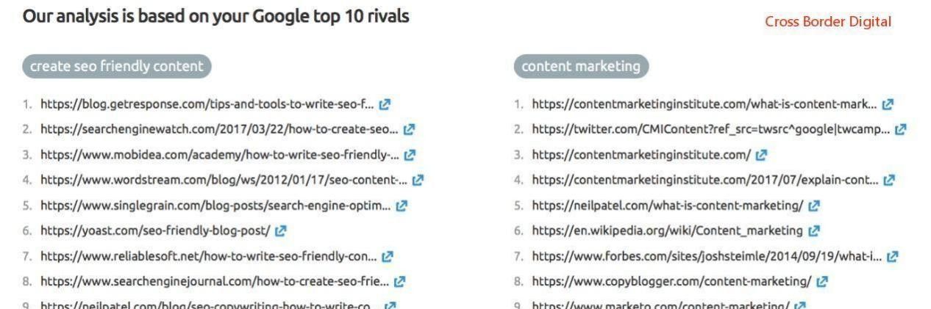Open the Wikipedia Content_marketing link
931x309 pixels.
[x=667, y=230]
